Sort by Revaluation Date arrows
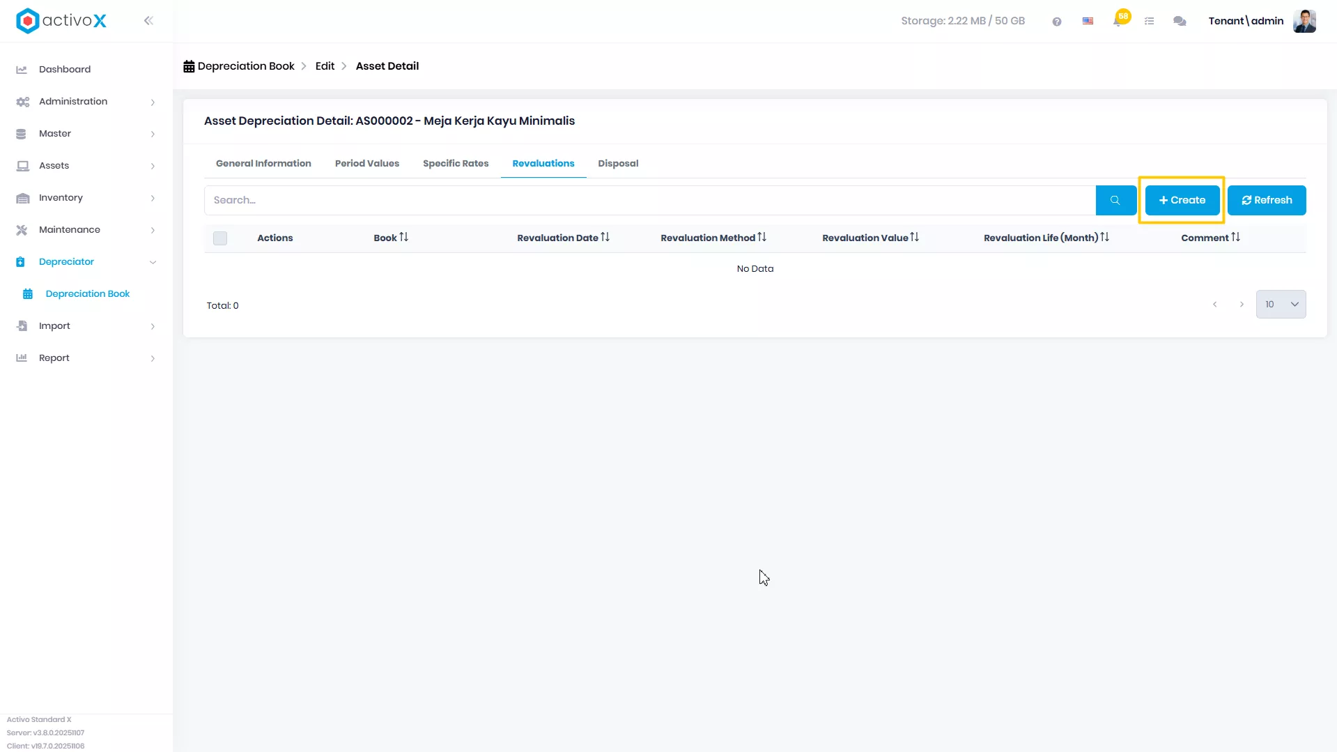 click(x=605, y=238)
